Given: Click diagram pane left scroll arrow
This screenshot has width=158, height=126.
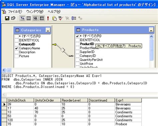Looking at the screenshot, I should (4, 70).
